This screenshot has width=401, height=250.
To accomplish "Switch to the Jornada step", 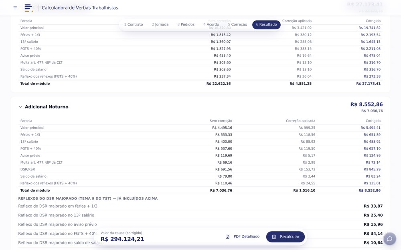I will [160, 24].
